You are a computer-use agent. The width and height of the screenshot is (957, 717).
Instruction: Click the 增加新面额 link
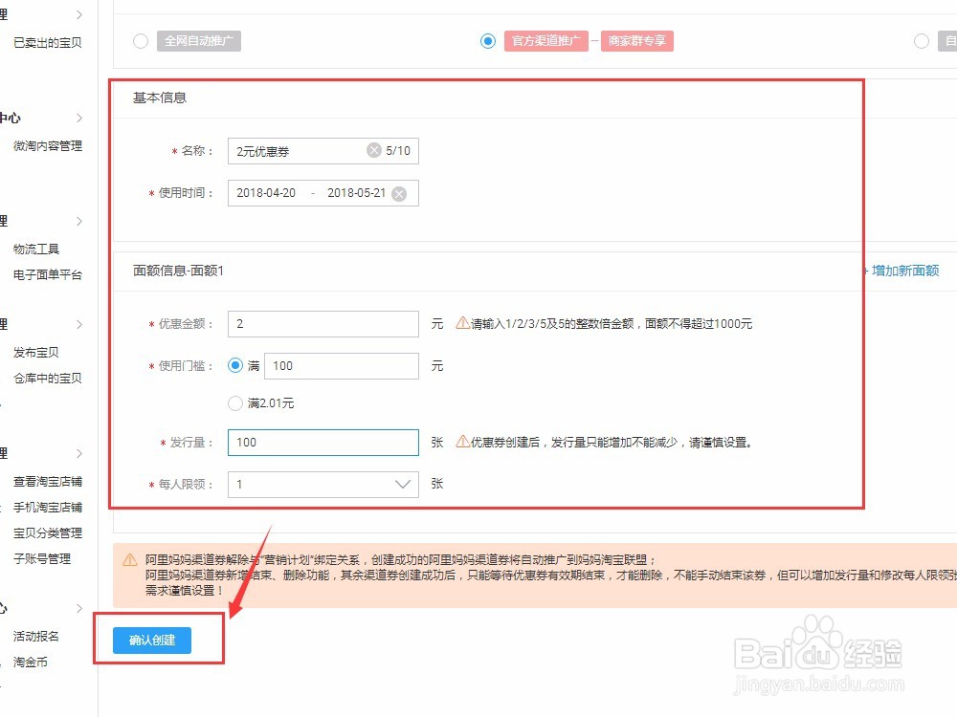(x=903, y=271)
